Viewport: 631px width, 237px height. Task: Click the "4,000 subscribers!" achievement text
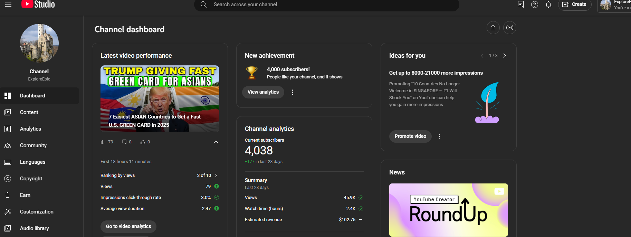click(x=288, y=69)
